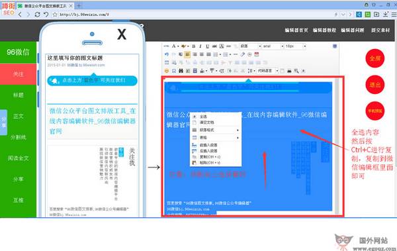Click the editor vertical scrollbar
Image resolution: width=397 pixels, height=251 pixels.
coord(337,146)
